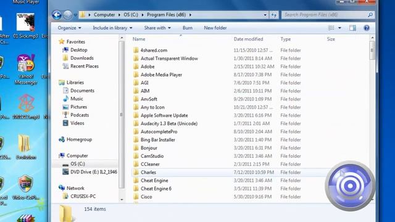This screenshot has width=395, height=222.
Task: Open the Share with menu
Action: click(x=157, y=28)
